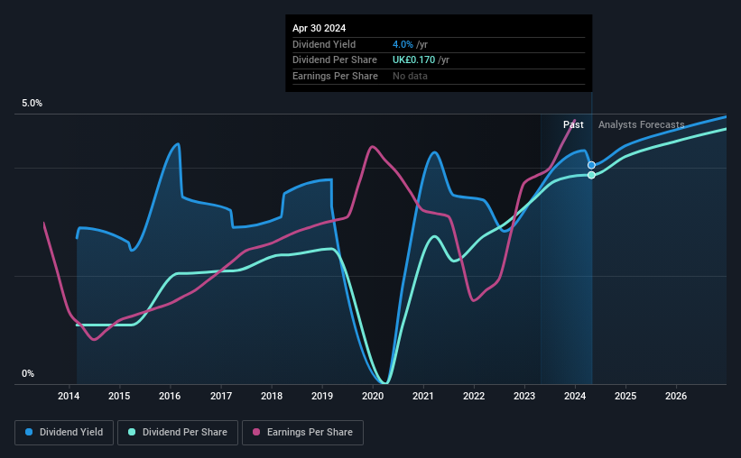Click the tooltip 'Dividend Per Share' row label
741x458 pixels.
point(335,60)
